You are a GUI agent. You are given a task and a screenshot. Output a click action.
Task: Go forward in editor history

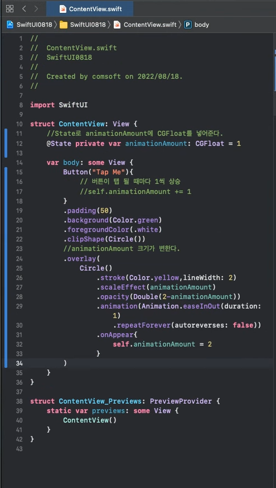coord(36,9)
